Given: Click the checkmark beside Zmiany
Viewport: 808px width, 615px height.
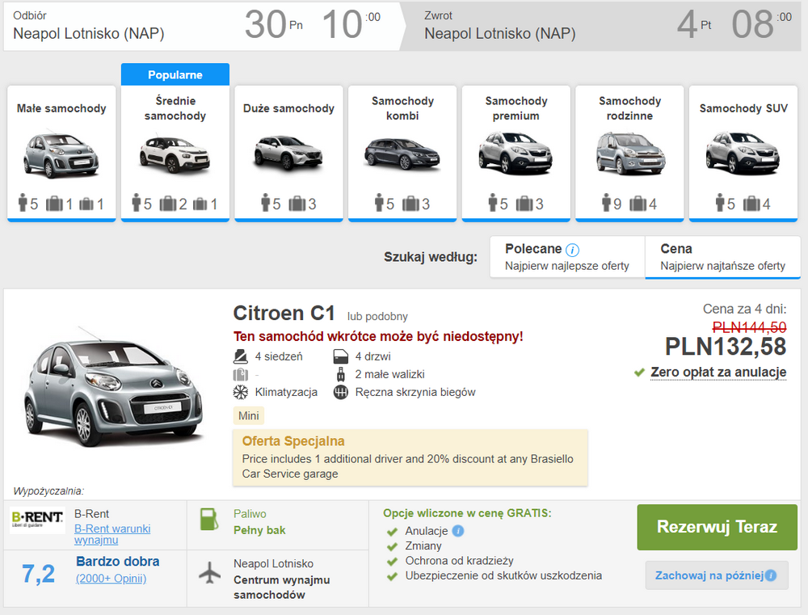Looking at the screenshot, I should click(392, 546).
